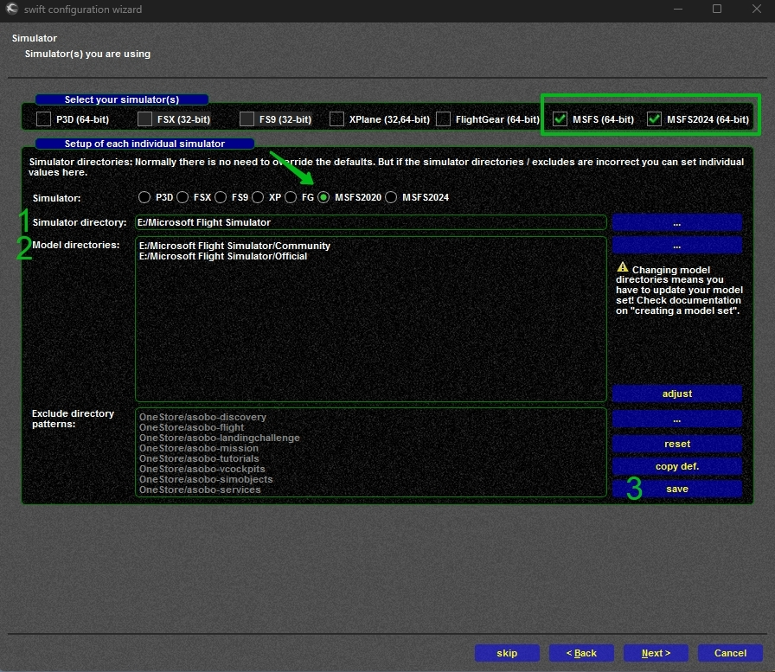Click the 'Setup of each individual simulator' title
This screenshot has width=775, height=672.
click(x=144, y=144)
